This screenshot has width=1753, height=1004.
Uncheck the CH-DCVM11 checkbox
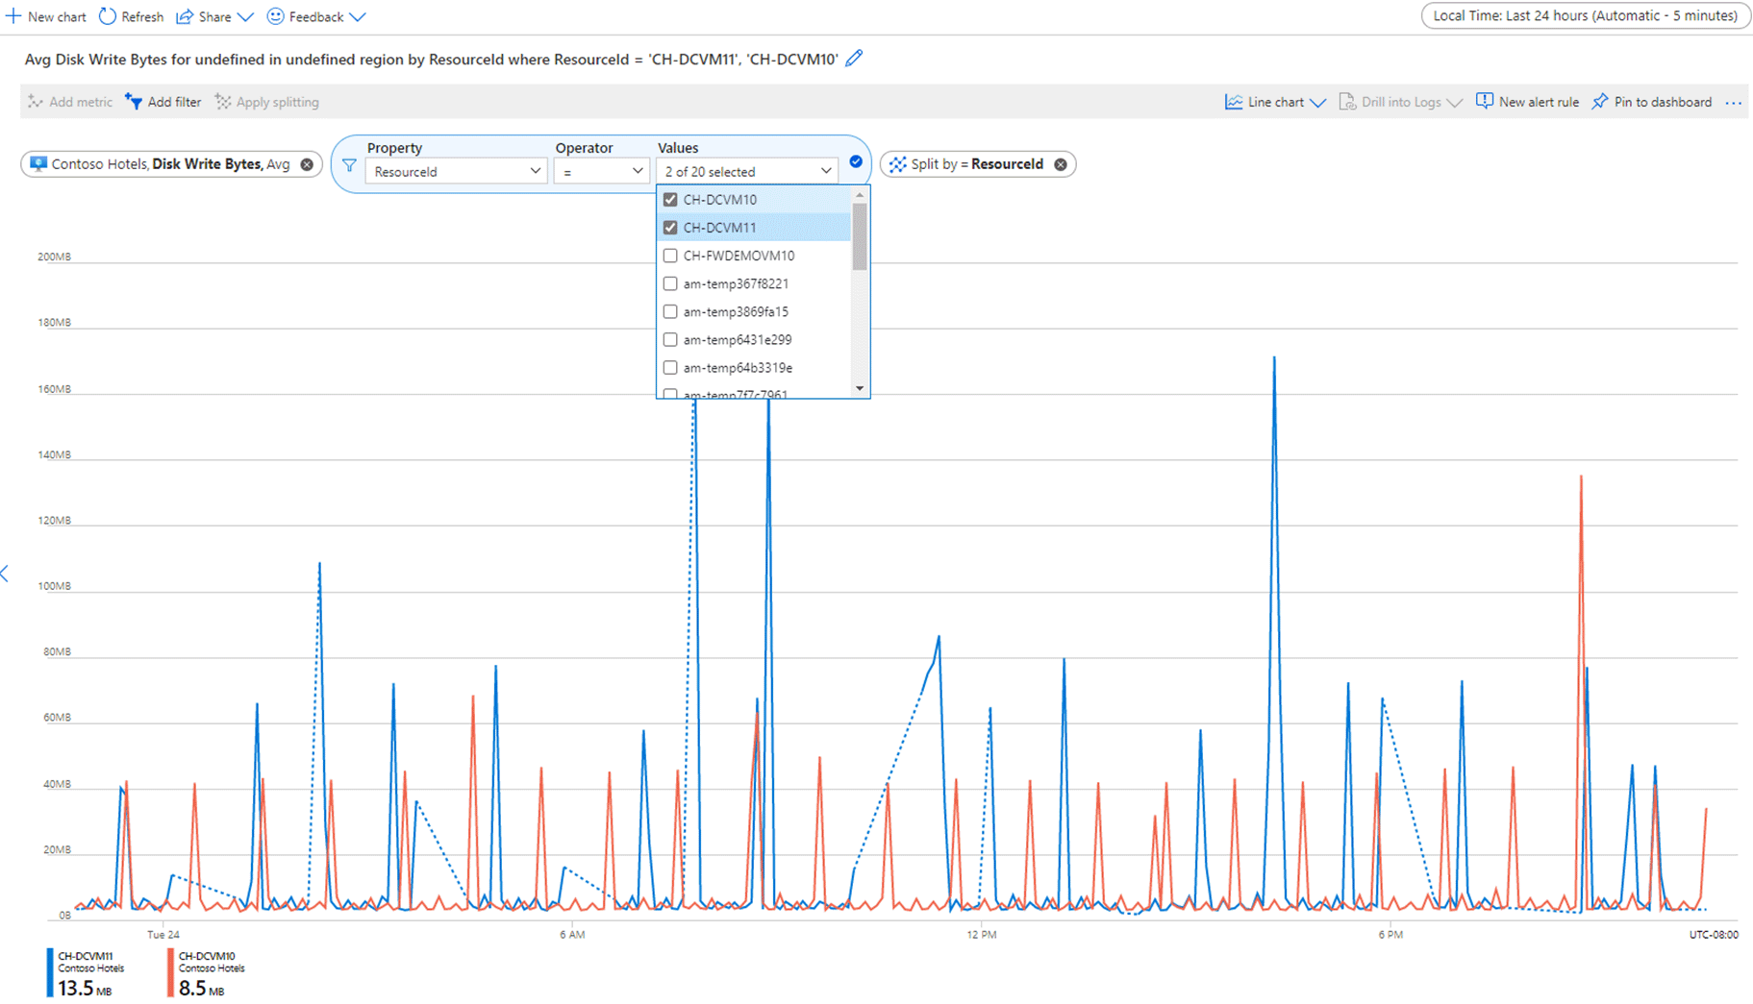coord(670,228)
